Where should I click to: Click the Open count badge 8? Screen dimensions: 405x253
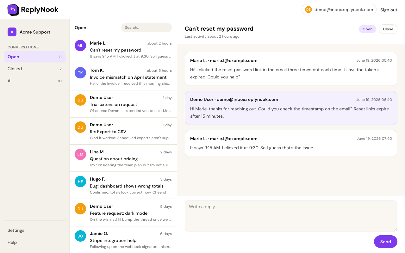pyautogui.click(x=60, y=57)
